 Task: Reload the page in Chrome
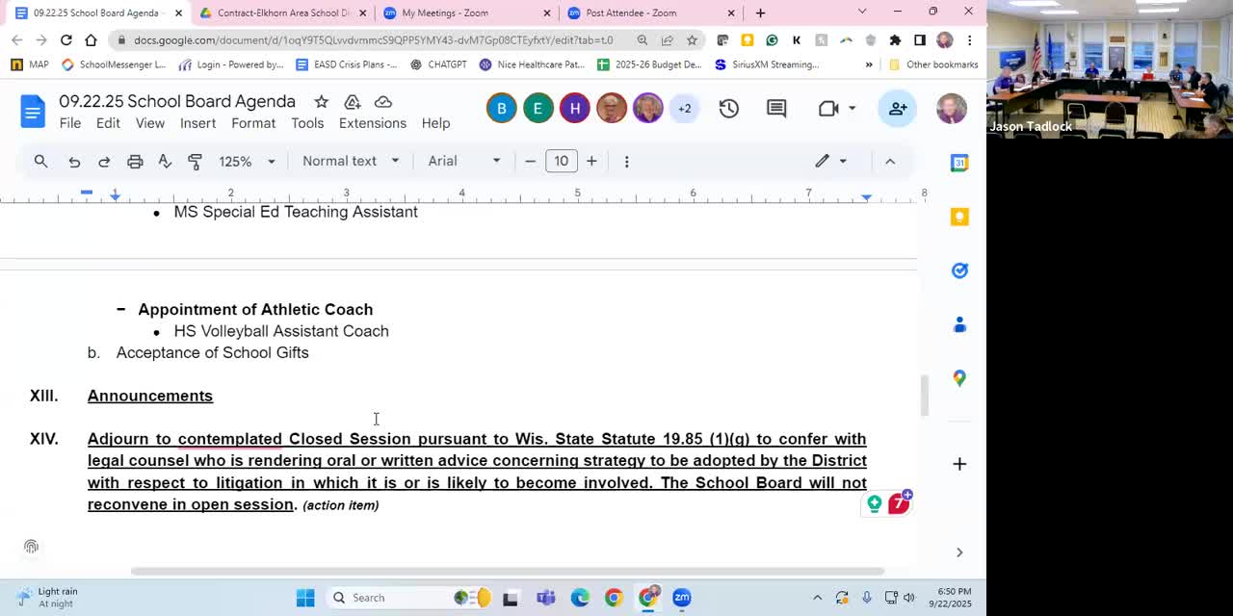[x=66, y=40]
